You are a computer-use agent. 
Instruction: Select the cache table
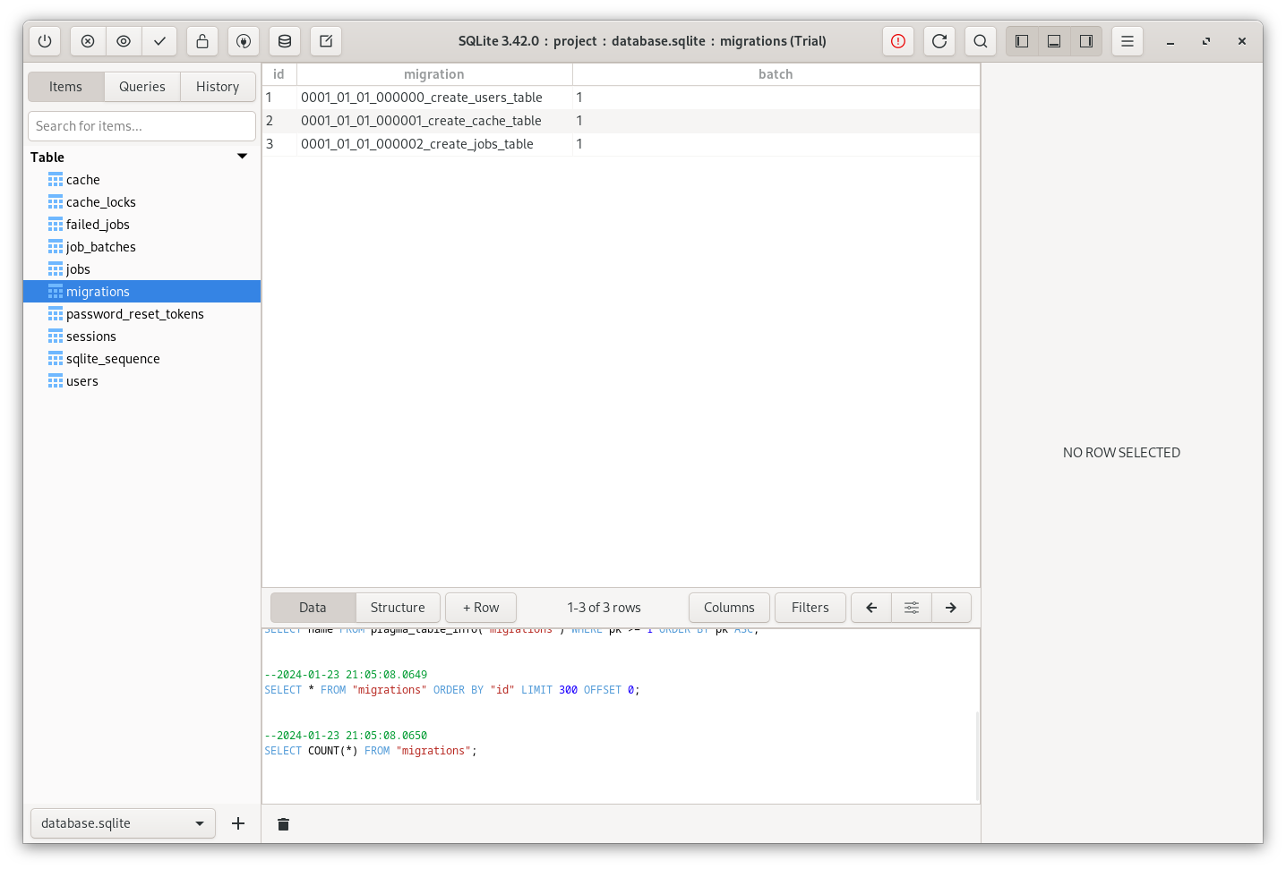click(x=141, y=180)
